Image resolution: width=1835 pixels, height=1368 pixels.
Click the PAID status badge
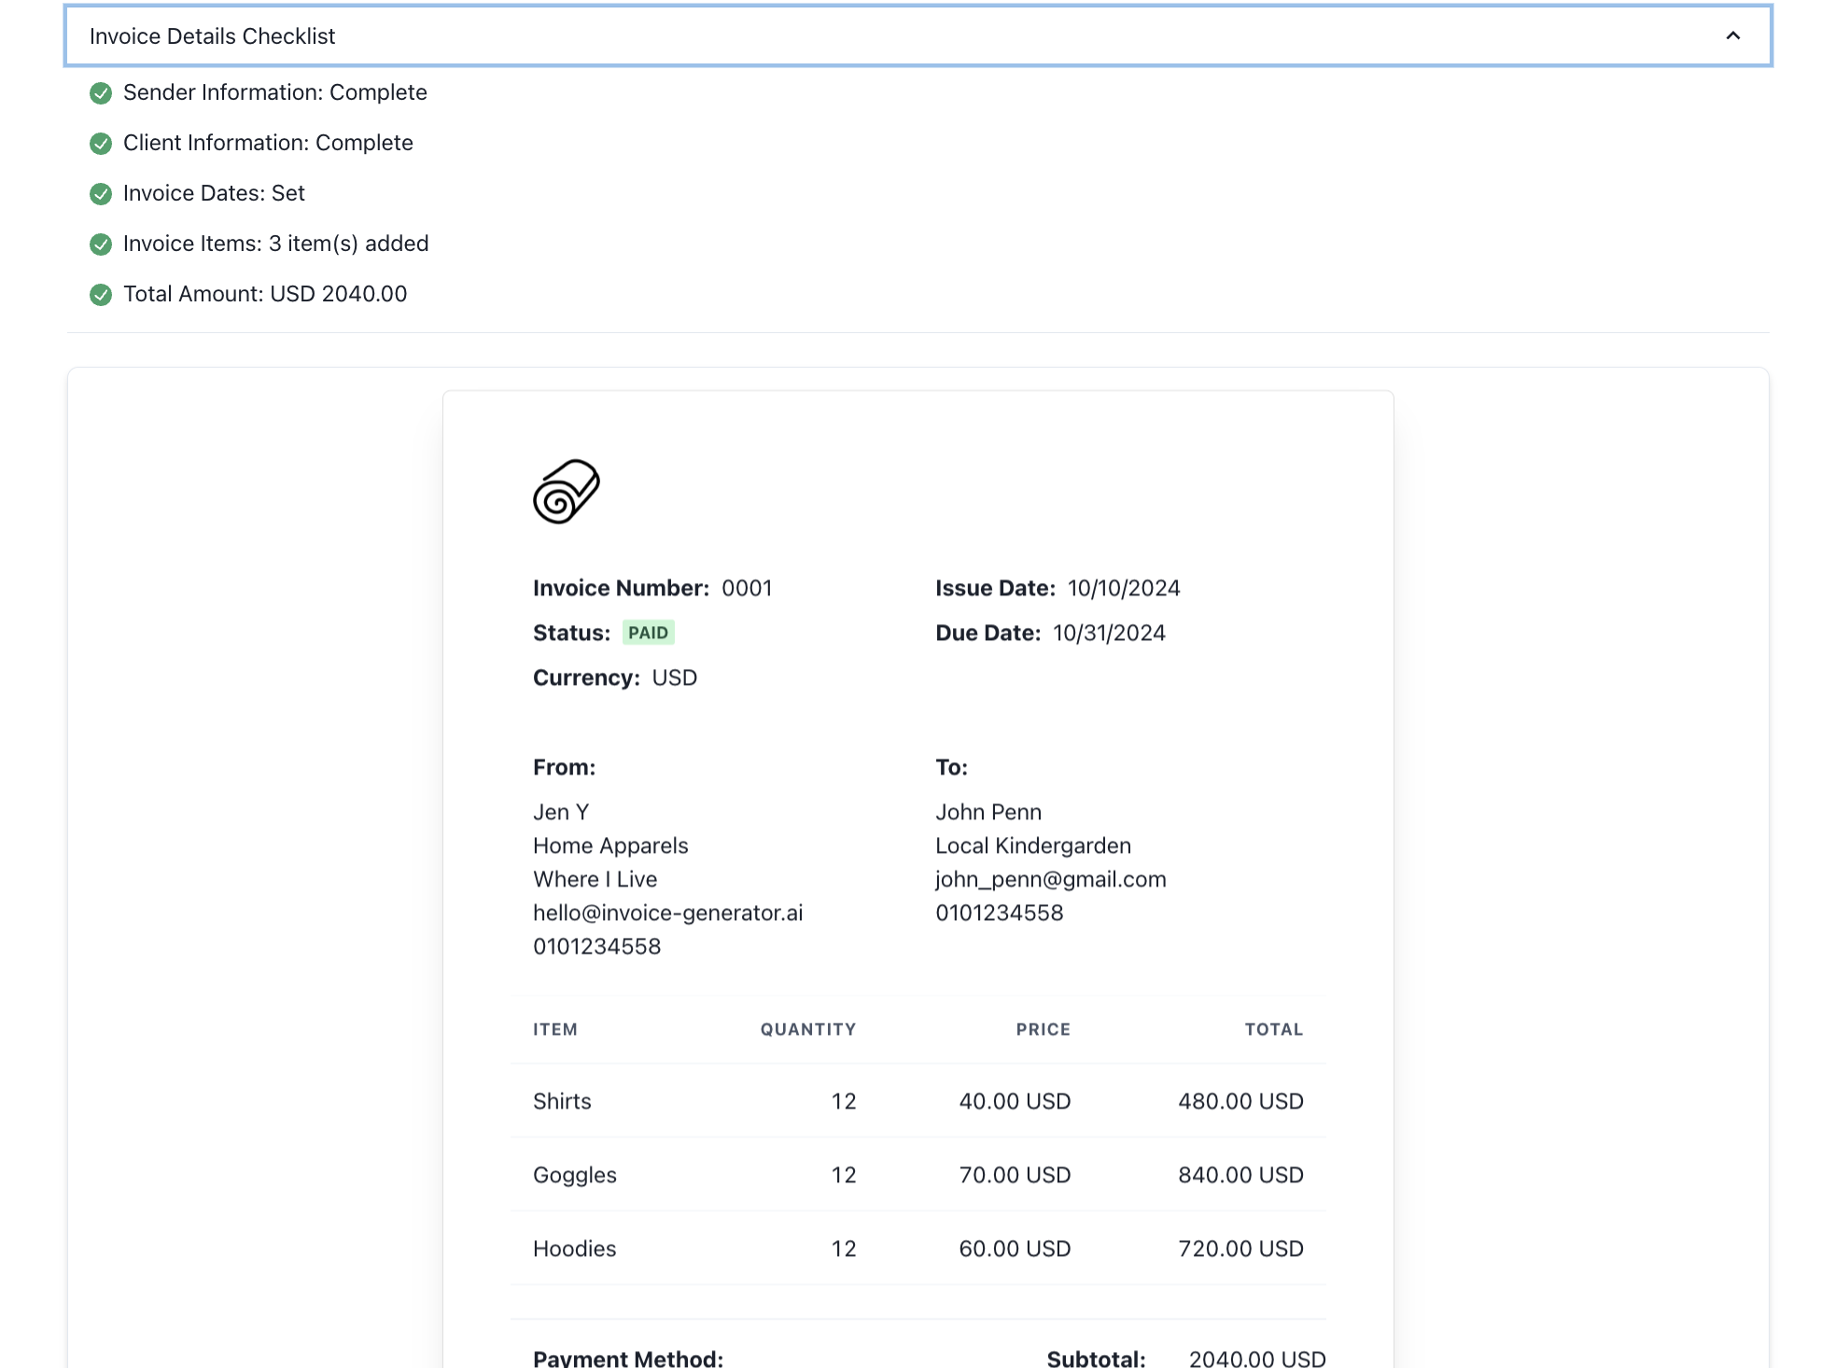[x=648, y=632]
